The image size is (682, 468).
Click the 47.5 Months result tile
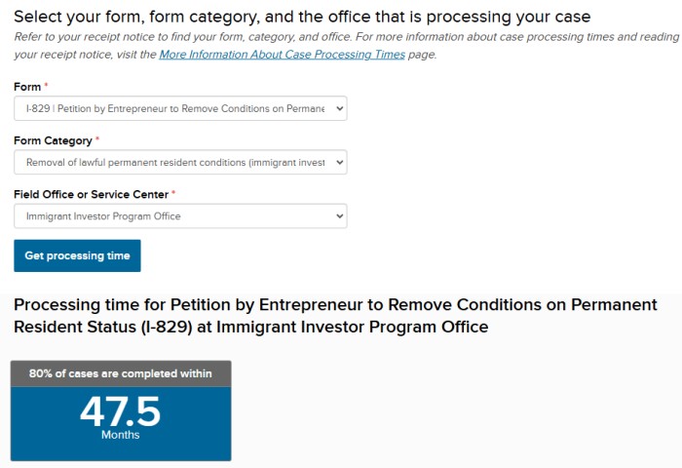click(x=121, y=420)
